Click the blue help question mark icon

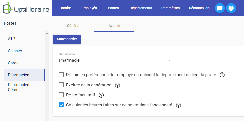(x=231, y=8)
